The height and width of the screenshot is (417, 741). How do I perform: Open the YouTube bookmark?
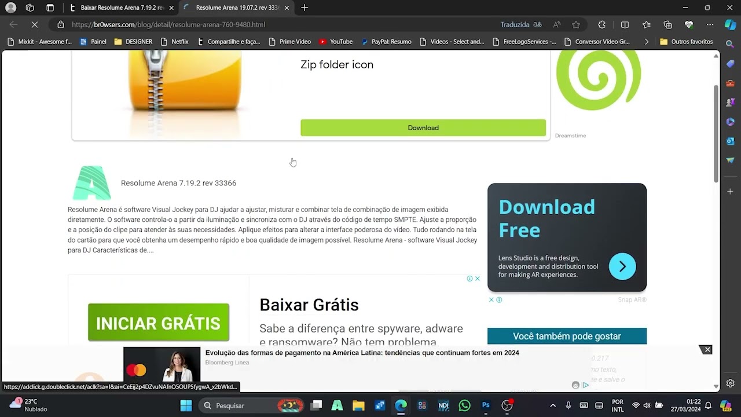click(x=336, y=42)
